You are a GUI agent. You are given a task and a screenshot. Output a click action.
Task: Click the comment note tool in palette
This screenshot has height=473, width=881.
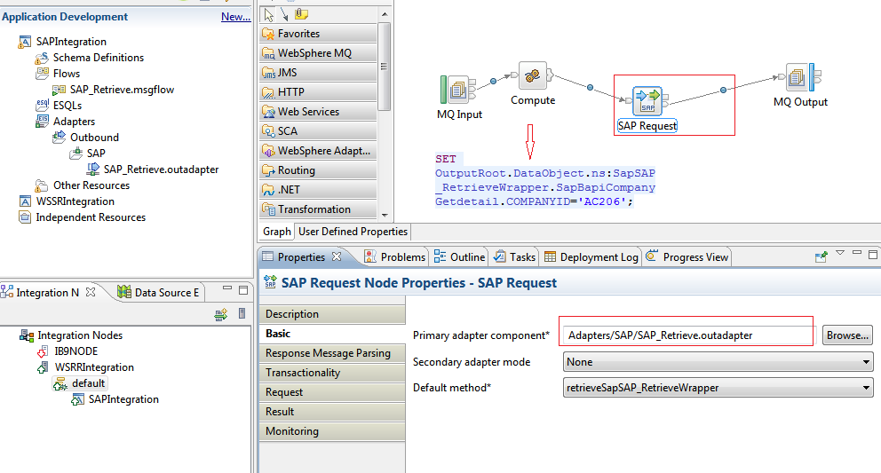tap(302, 14)
